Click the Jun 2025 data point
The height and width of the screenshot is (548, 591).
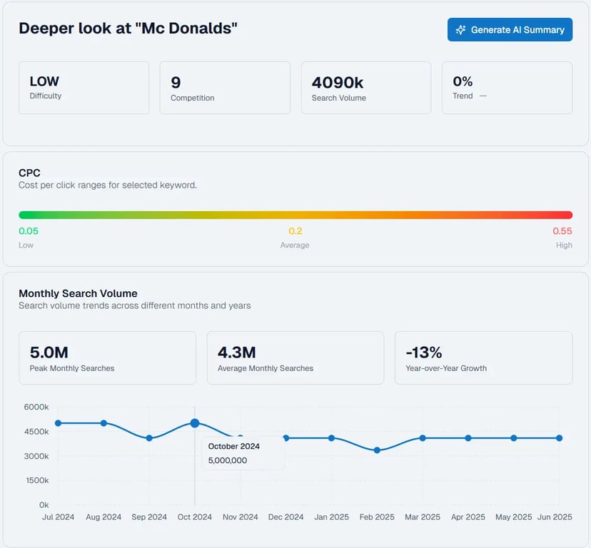tap(559, 438)
